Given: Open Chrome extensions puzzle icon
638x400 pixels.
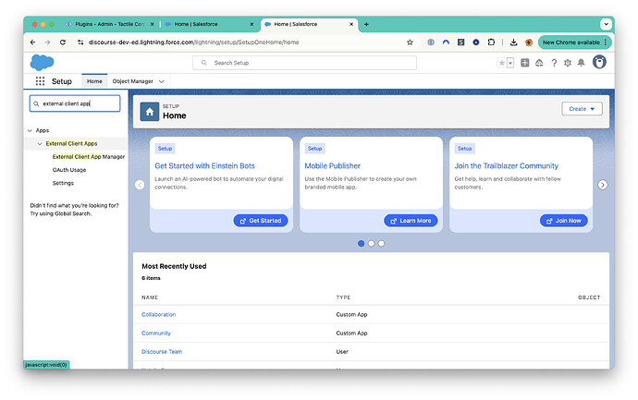Looking at the screenshot, I should pos(491,42).
